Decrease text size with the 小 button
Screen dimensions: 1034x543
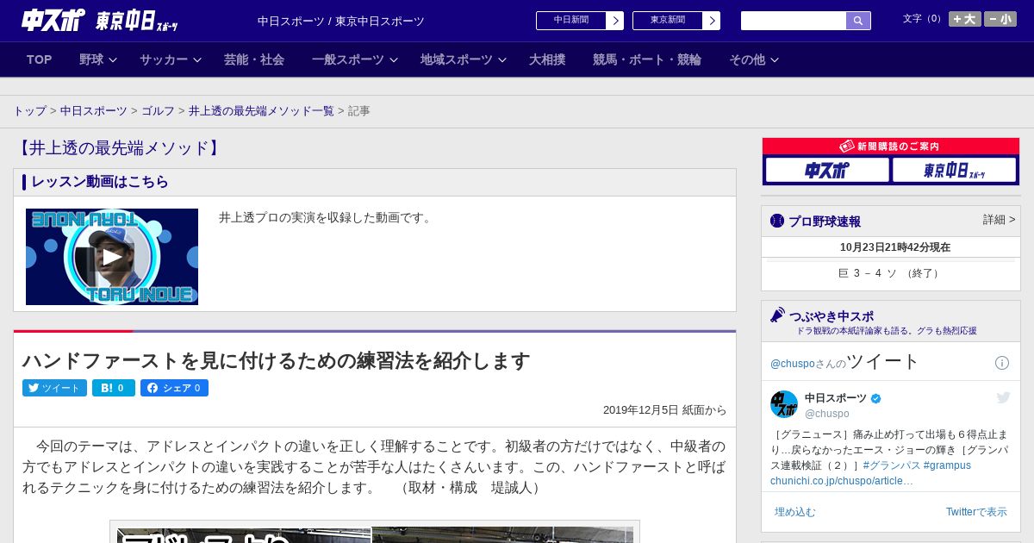[x=1000, y=19]
